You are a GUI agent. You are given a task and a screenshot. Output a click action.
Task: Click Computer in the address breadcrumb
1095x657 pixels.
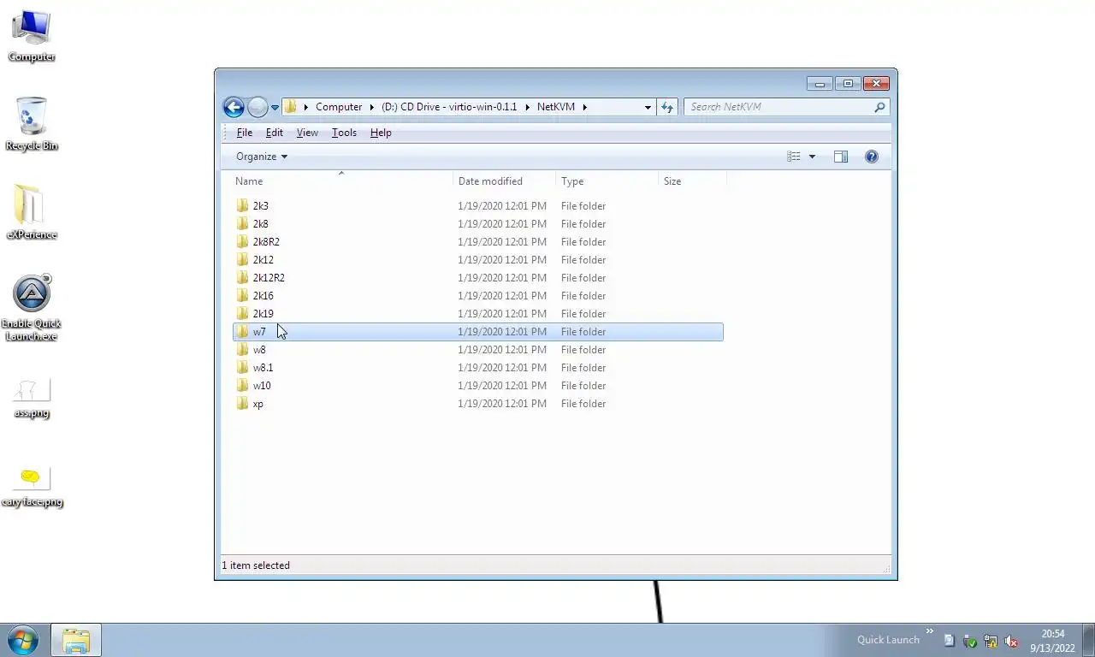coord(339,107)
